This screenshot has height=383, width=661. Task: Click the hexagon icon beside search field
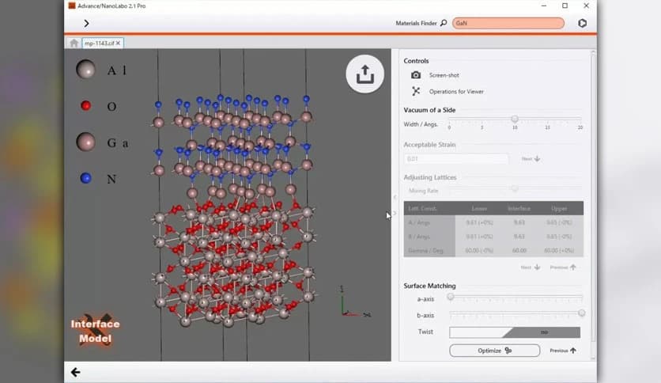pos(582,24)
